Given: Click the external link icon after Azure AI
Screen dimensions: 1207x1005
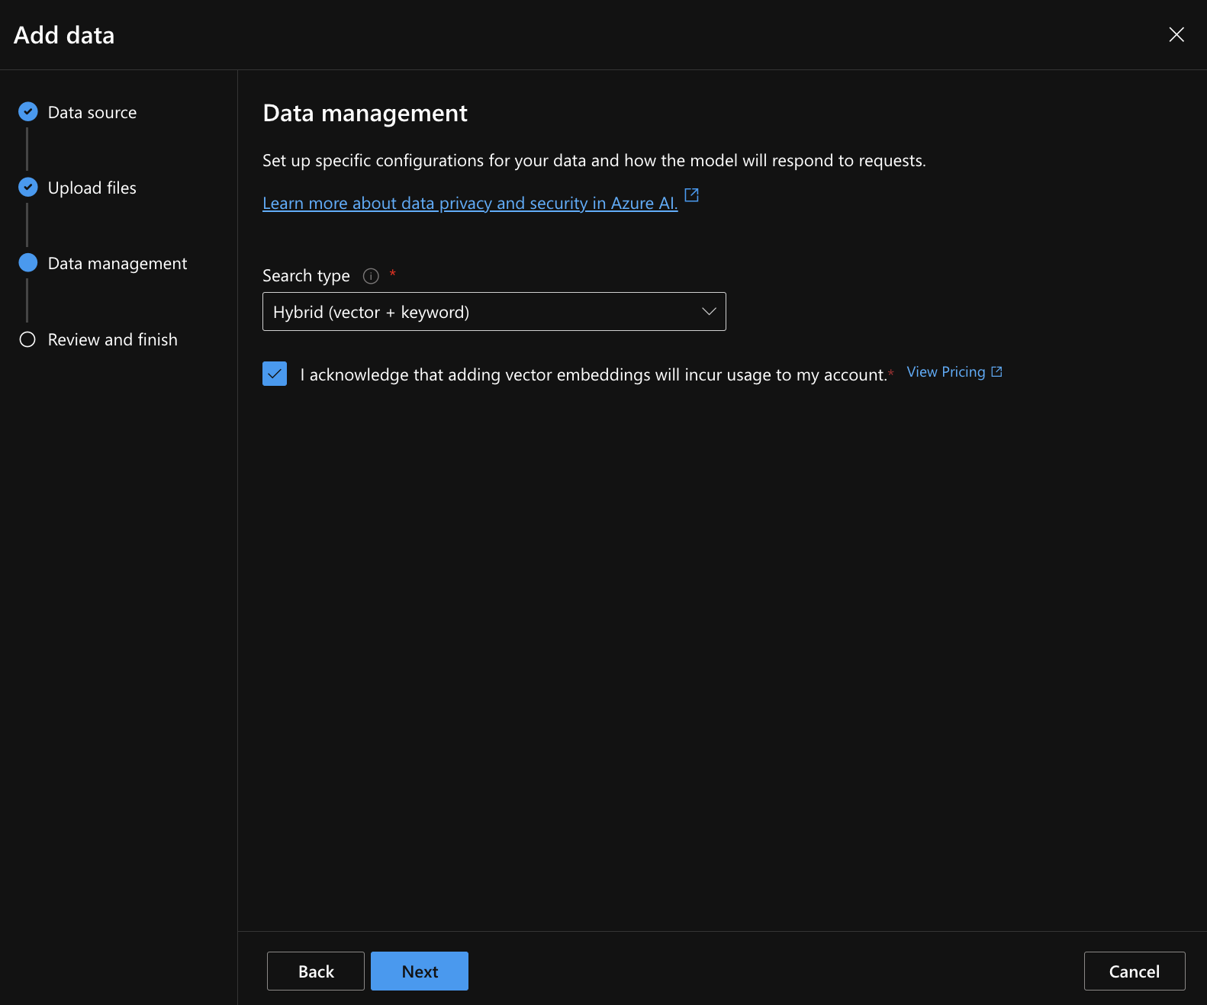Looking at the screenshot, I should tap(692, 195).
